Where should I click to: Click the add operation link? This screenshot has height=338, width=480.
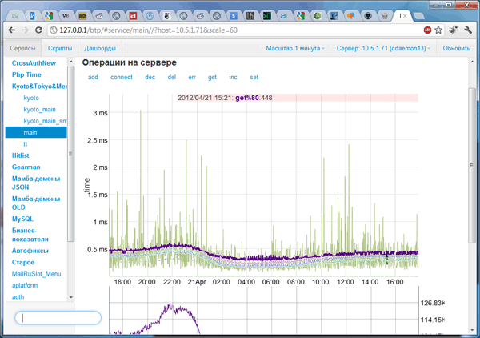pyautogui.click(x=93, y=77)
